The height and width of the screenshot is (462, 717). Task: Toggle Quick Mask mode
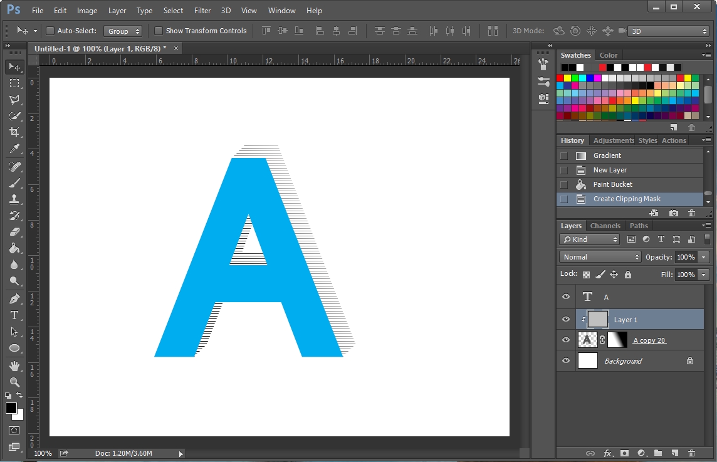(14, 431)
